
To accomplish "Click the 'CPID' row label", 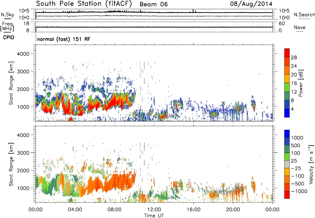I will [9, 37].
